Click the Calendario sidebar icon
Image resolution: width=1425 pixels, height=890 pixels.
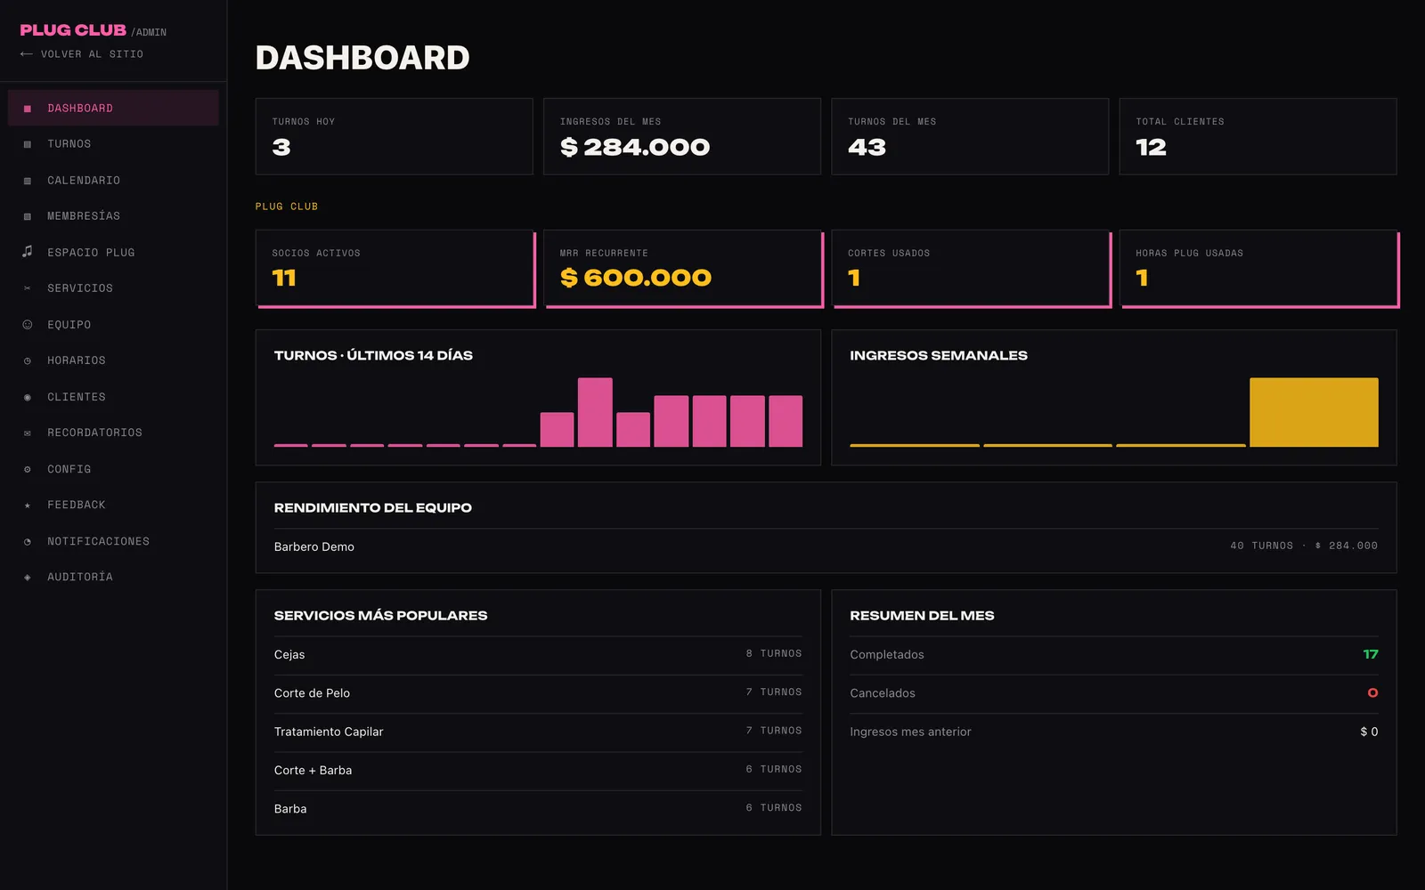(x=28, y=181)
